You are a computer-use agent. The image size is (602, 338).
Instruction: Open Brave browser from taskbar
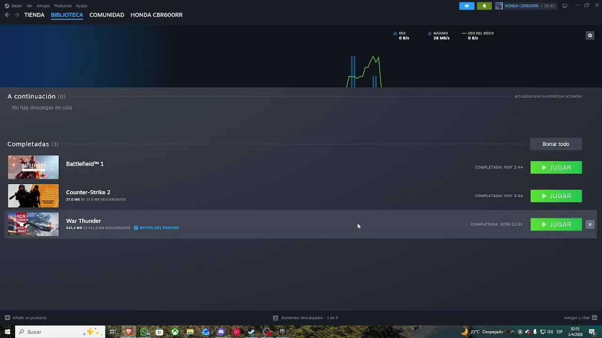tap(128, 332)
